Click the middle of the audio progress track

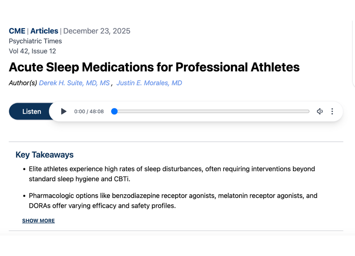click(212, 111)
